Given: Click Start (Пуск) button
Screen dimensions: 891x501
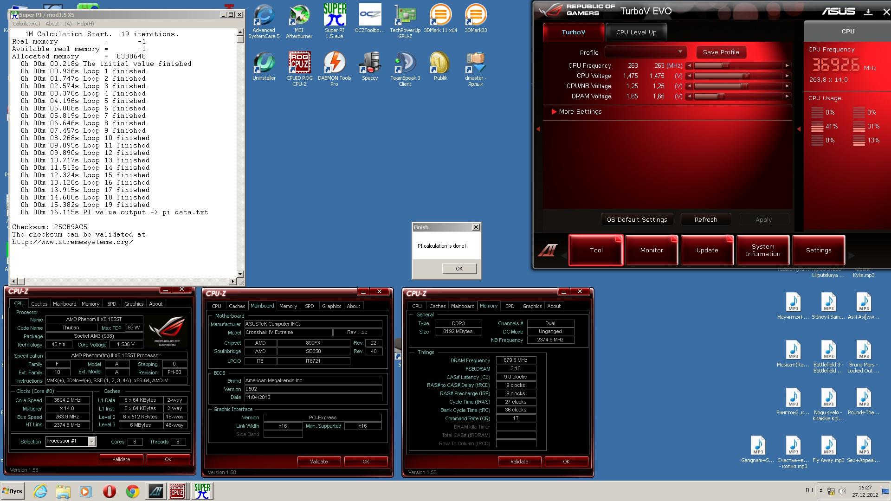Looking at the screenshot, I should [13, 491].
